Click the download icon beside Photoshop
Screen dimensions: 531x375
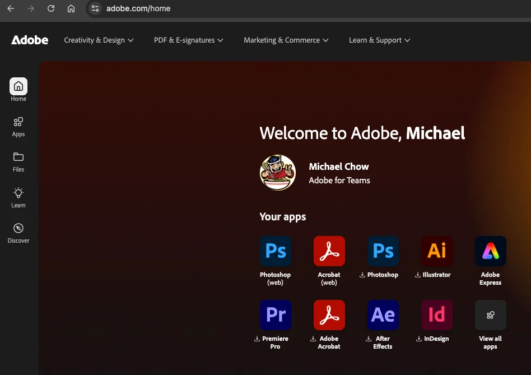(362, 275)
